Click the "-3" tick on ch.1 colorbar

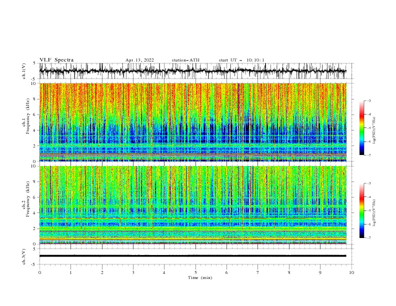tap(368, 100)
